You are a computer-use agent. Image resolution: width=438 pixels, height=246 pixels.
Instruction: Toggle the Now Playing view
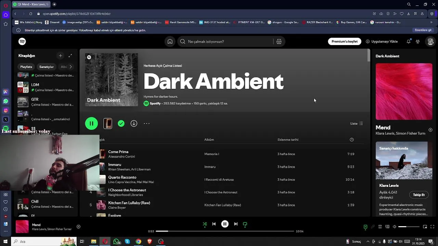365,227
